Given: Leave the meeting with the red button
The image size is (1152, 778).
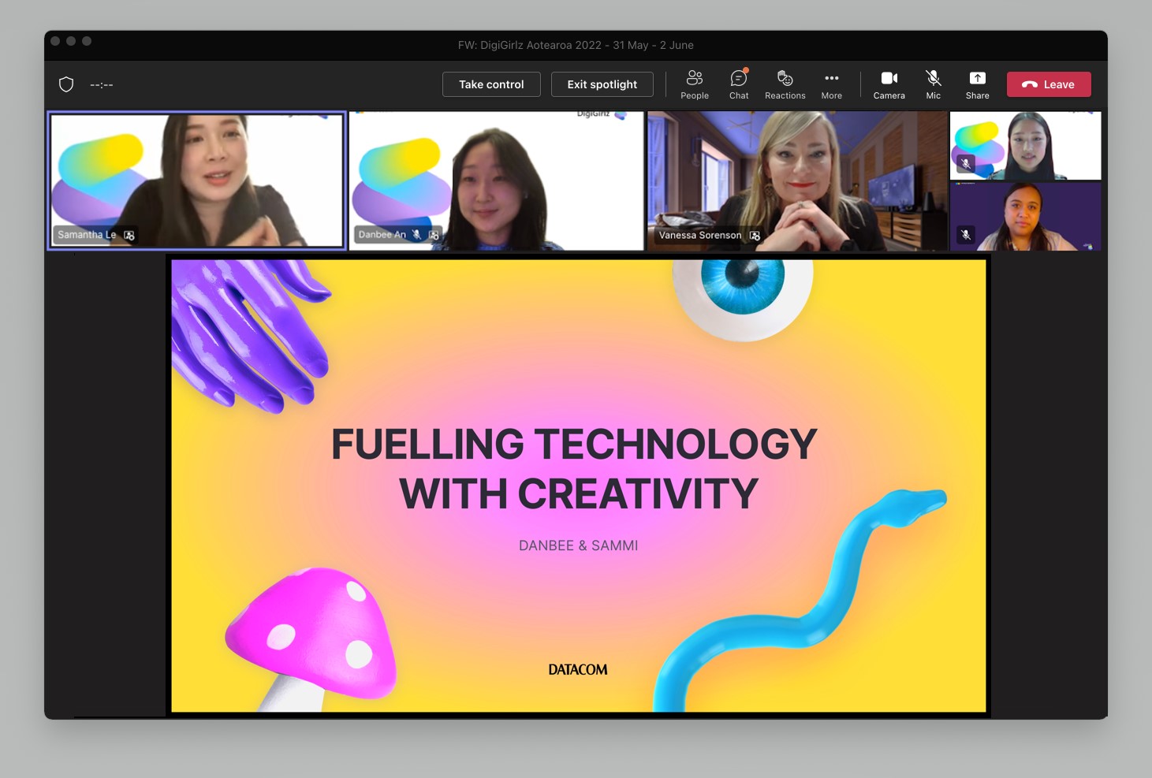Looking at the screenshot, I should pos(1048,84).
